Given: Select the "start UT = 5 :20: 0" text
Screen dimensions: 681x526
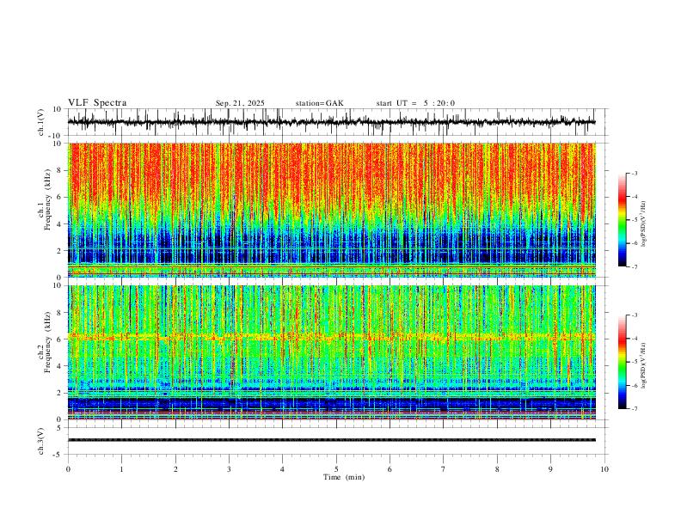Looking at the screenshot, I should [415, 103].
